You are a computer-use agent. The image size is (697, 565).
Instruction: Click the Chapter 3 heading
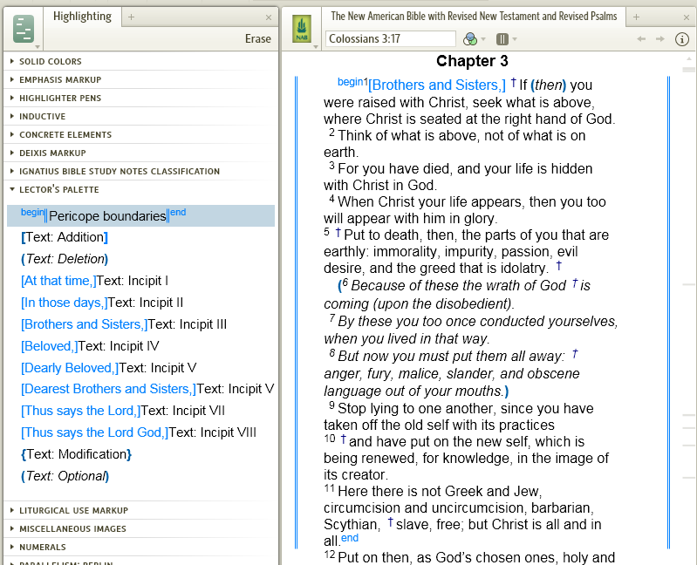tap(472, 61)
